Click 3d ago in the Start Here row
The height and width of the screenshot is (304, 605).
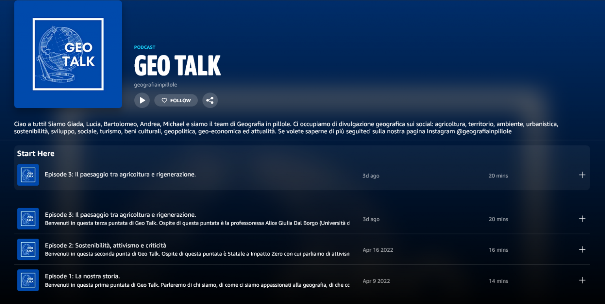click(371, 176)
